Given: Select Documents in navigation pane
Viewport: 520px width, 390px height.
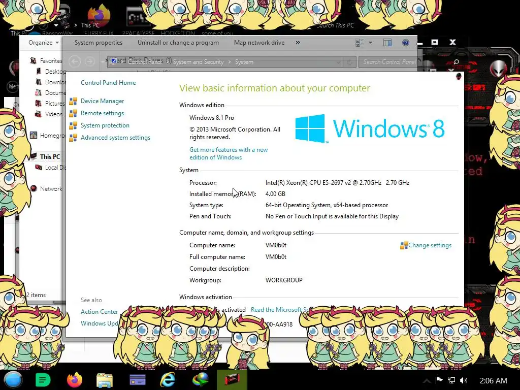Looking at the screenshot, I should coord(55,92).
